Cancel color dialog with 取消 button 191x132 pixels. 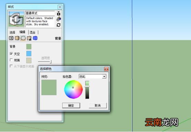[x=98, y=105]
